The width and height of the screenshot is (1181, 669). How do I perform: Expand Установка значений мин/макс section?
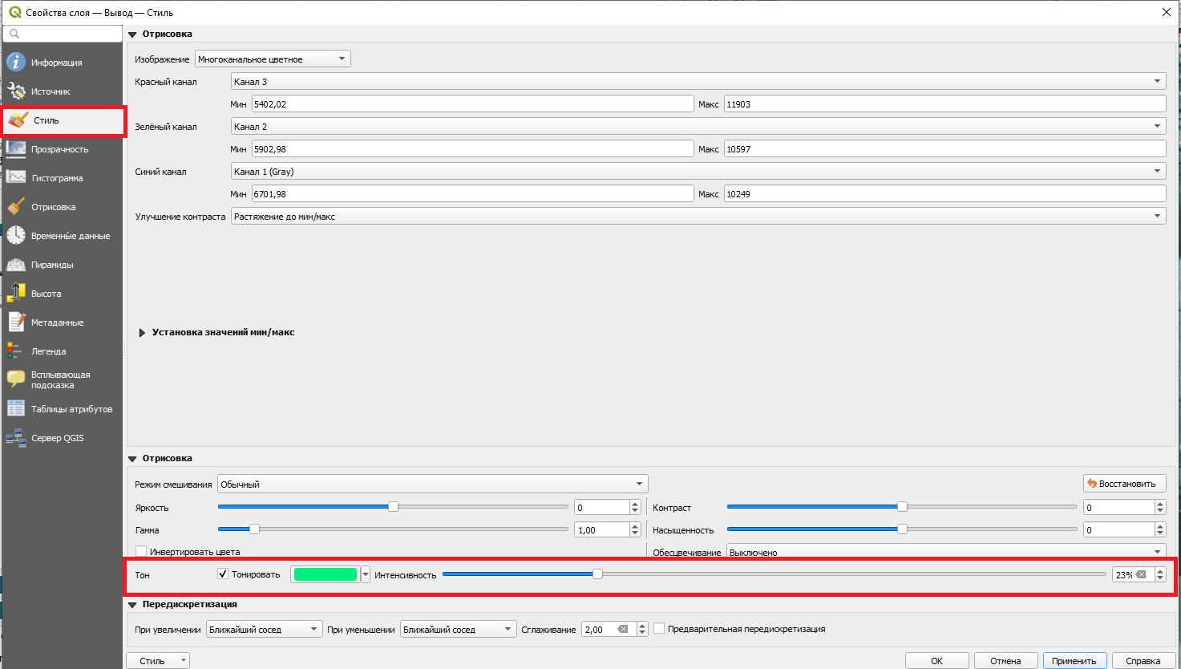pos(142,332)
